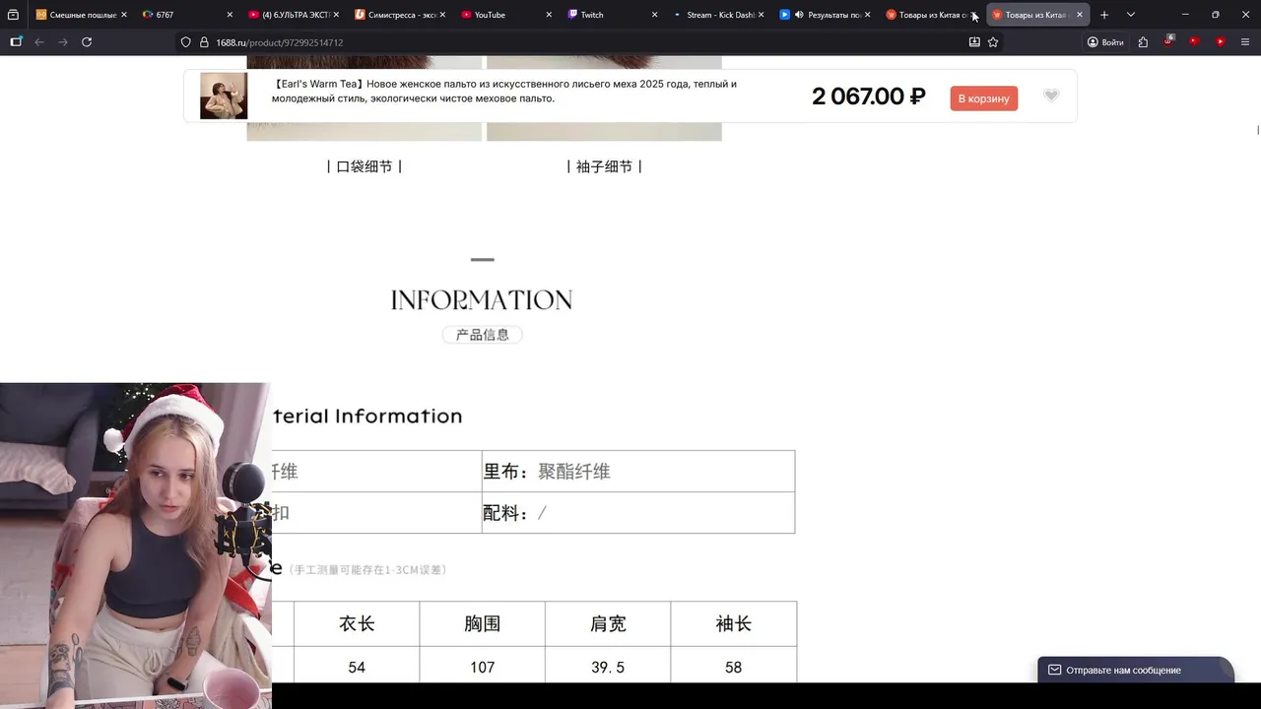
Task: Click the workspaces icon left of Back arrow
Action: 16,42
